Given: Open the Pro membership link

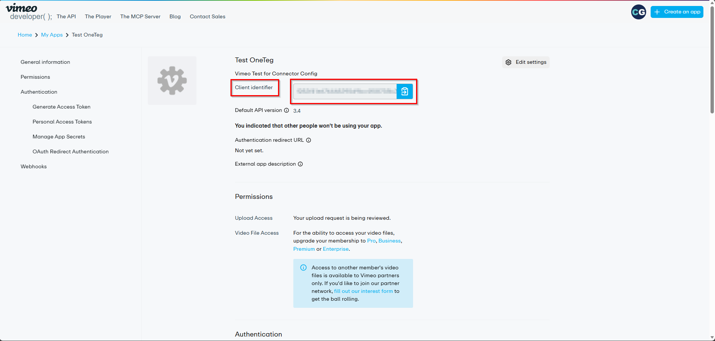Looking at the screenshot, I should [371, 241].
